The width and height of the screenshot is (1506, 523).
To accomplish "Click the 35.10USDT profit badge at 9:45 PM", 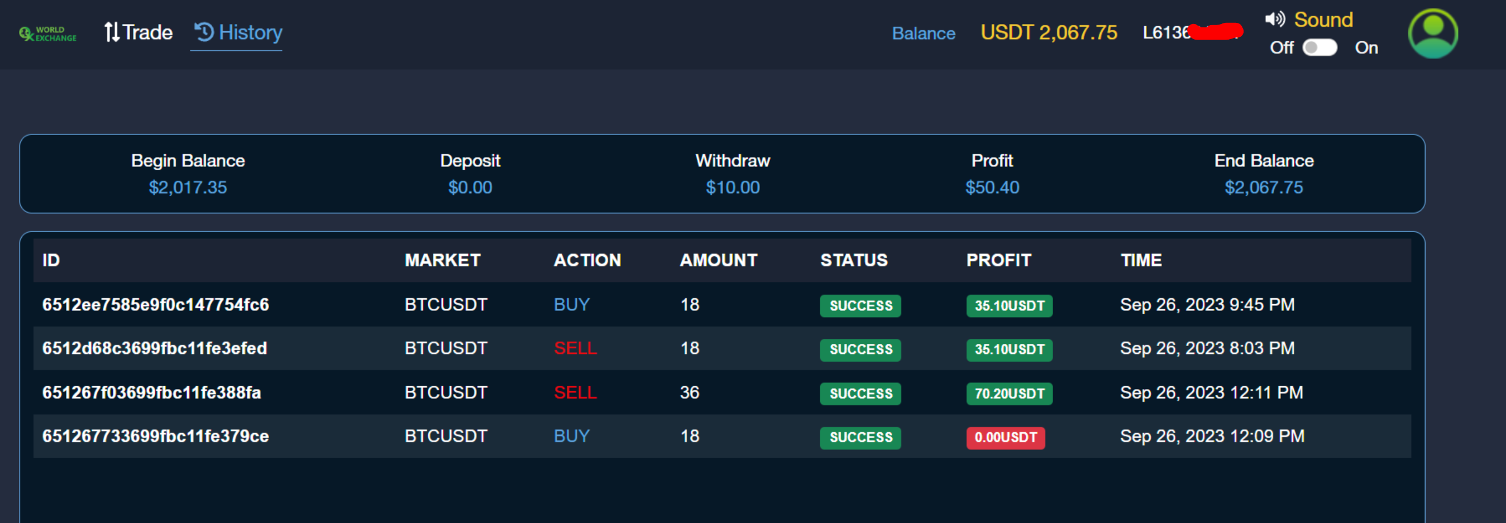I will click(1009, 306).
